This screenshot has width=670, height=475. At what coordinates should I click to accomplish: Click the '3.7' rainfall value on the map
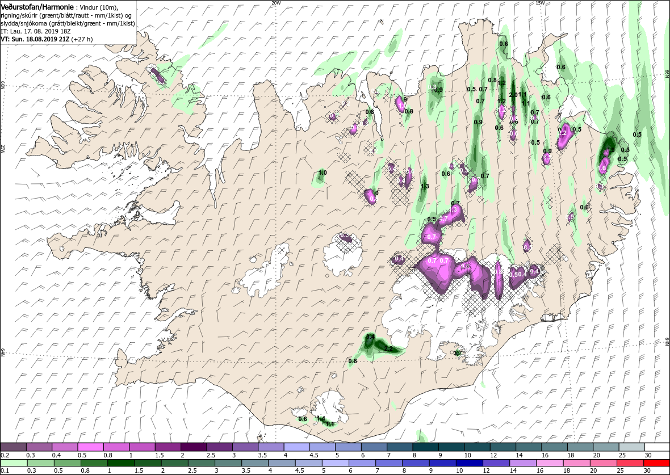point(458,353)
